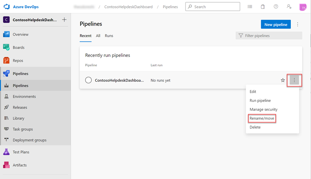Favorite the ContosoHelpdeskDashboard pipeline with the star
This screenshot has width=311, height=179.
(283, 80)
